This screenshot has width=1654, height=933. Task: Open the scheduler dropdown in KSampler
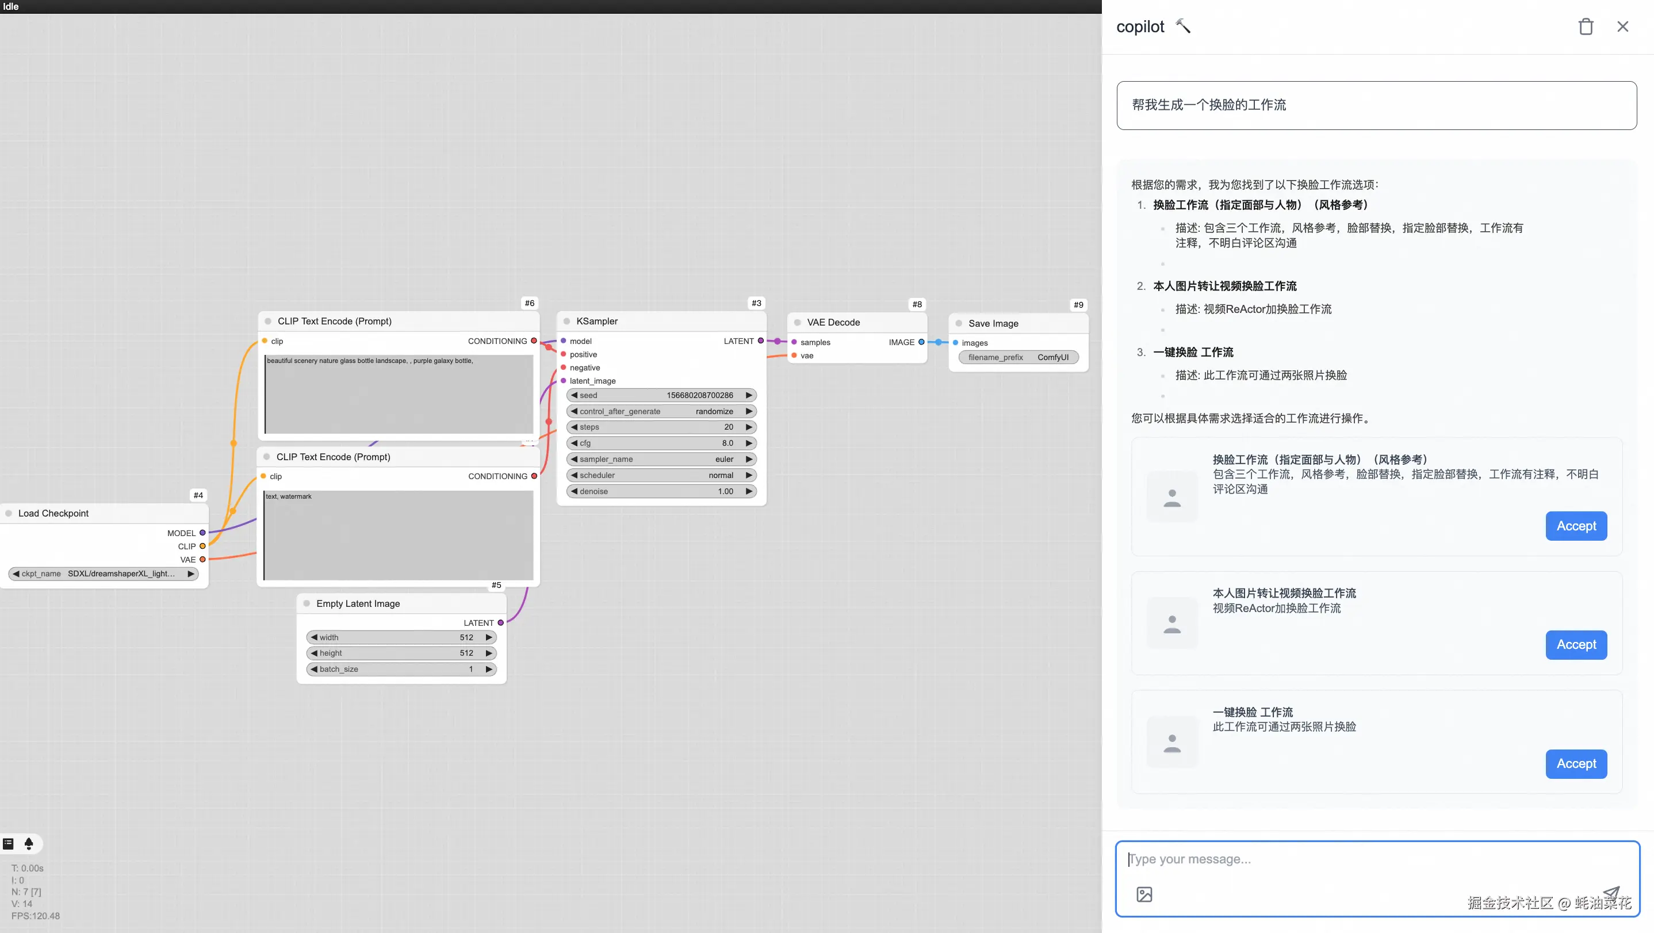pyautogui.click(x=661, y=475)
